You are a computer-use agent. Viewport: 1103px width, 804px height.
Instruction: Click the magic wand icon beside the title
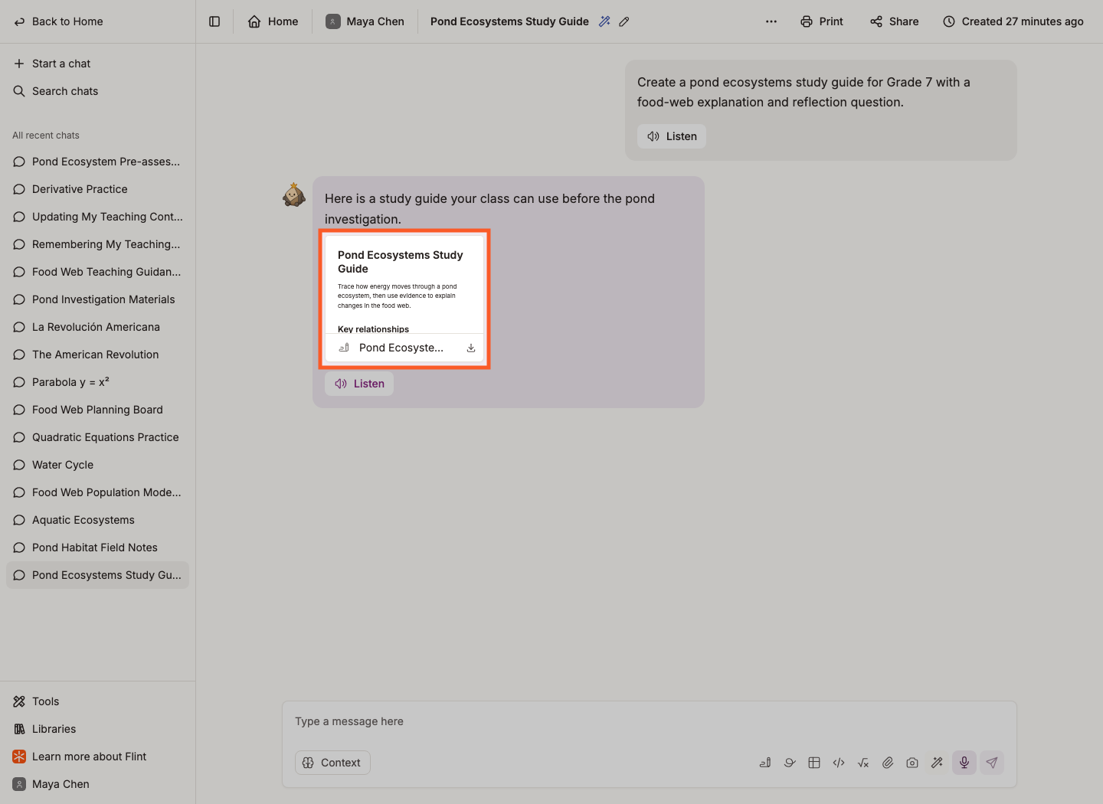pos(604,21)
